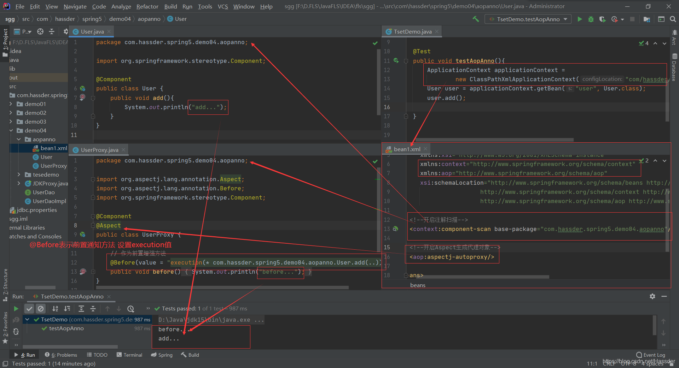Expand all test results in the Run panel
Viewport: 679px width, 368px height.
(81, 309)
